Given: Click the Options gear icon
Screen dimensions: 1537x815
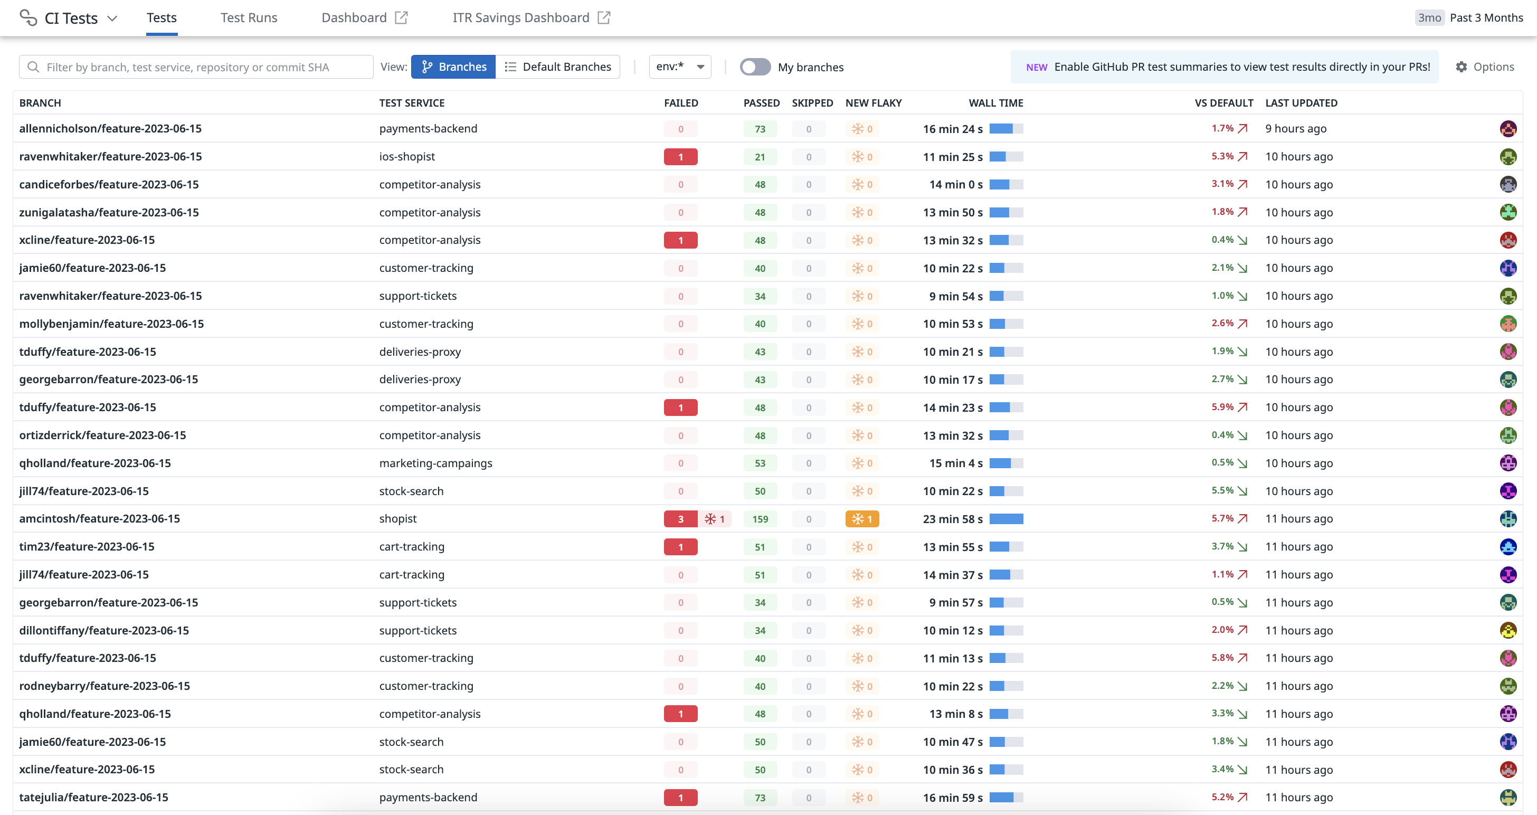Looking at the screenshot, I should [x=1460, y=67].
